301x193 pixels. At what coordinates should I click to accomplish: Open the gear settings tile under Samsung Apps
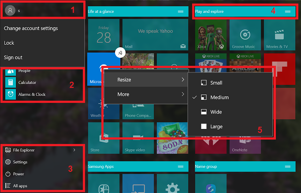(x=172, y=184)
